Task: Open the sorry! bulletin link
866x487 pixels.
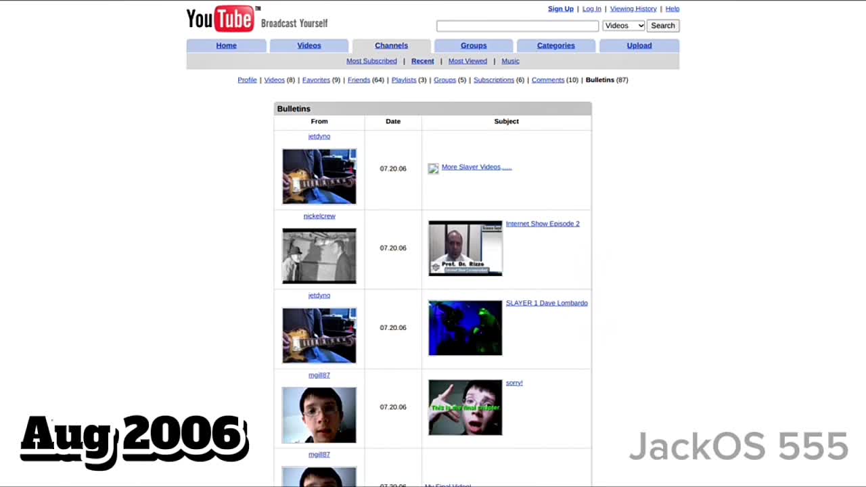Action: tap(514, 383)
